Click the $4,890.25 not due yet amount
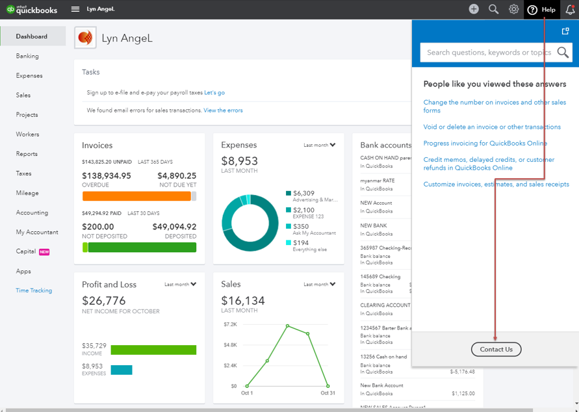 [x=177, y=175]
